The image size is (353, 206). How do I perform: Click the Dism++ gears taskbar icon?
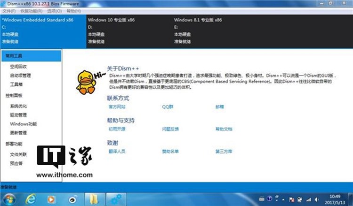coord(116,198)
